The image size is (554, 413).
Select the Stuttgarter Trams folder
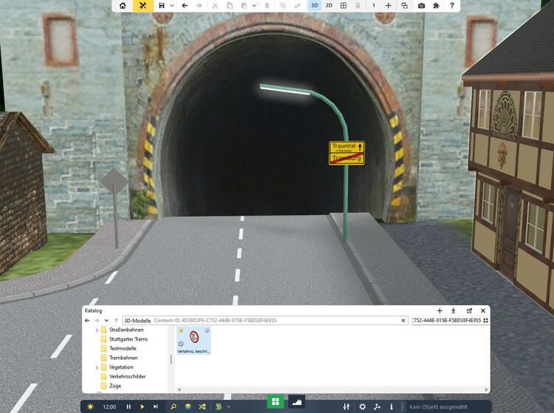(128, 339)
